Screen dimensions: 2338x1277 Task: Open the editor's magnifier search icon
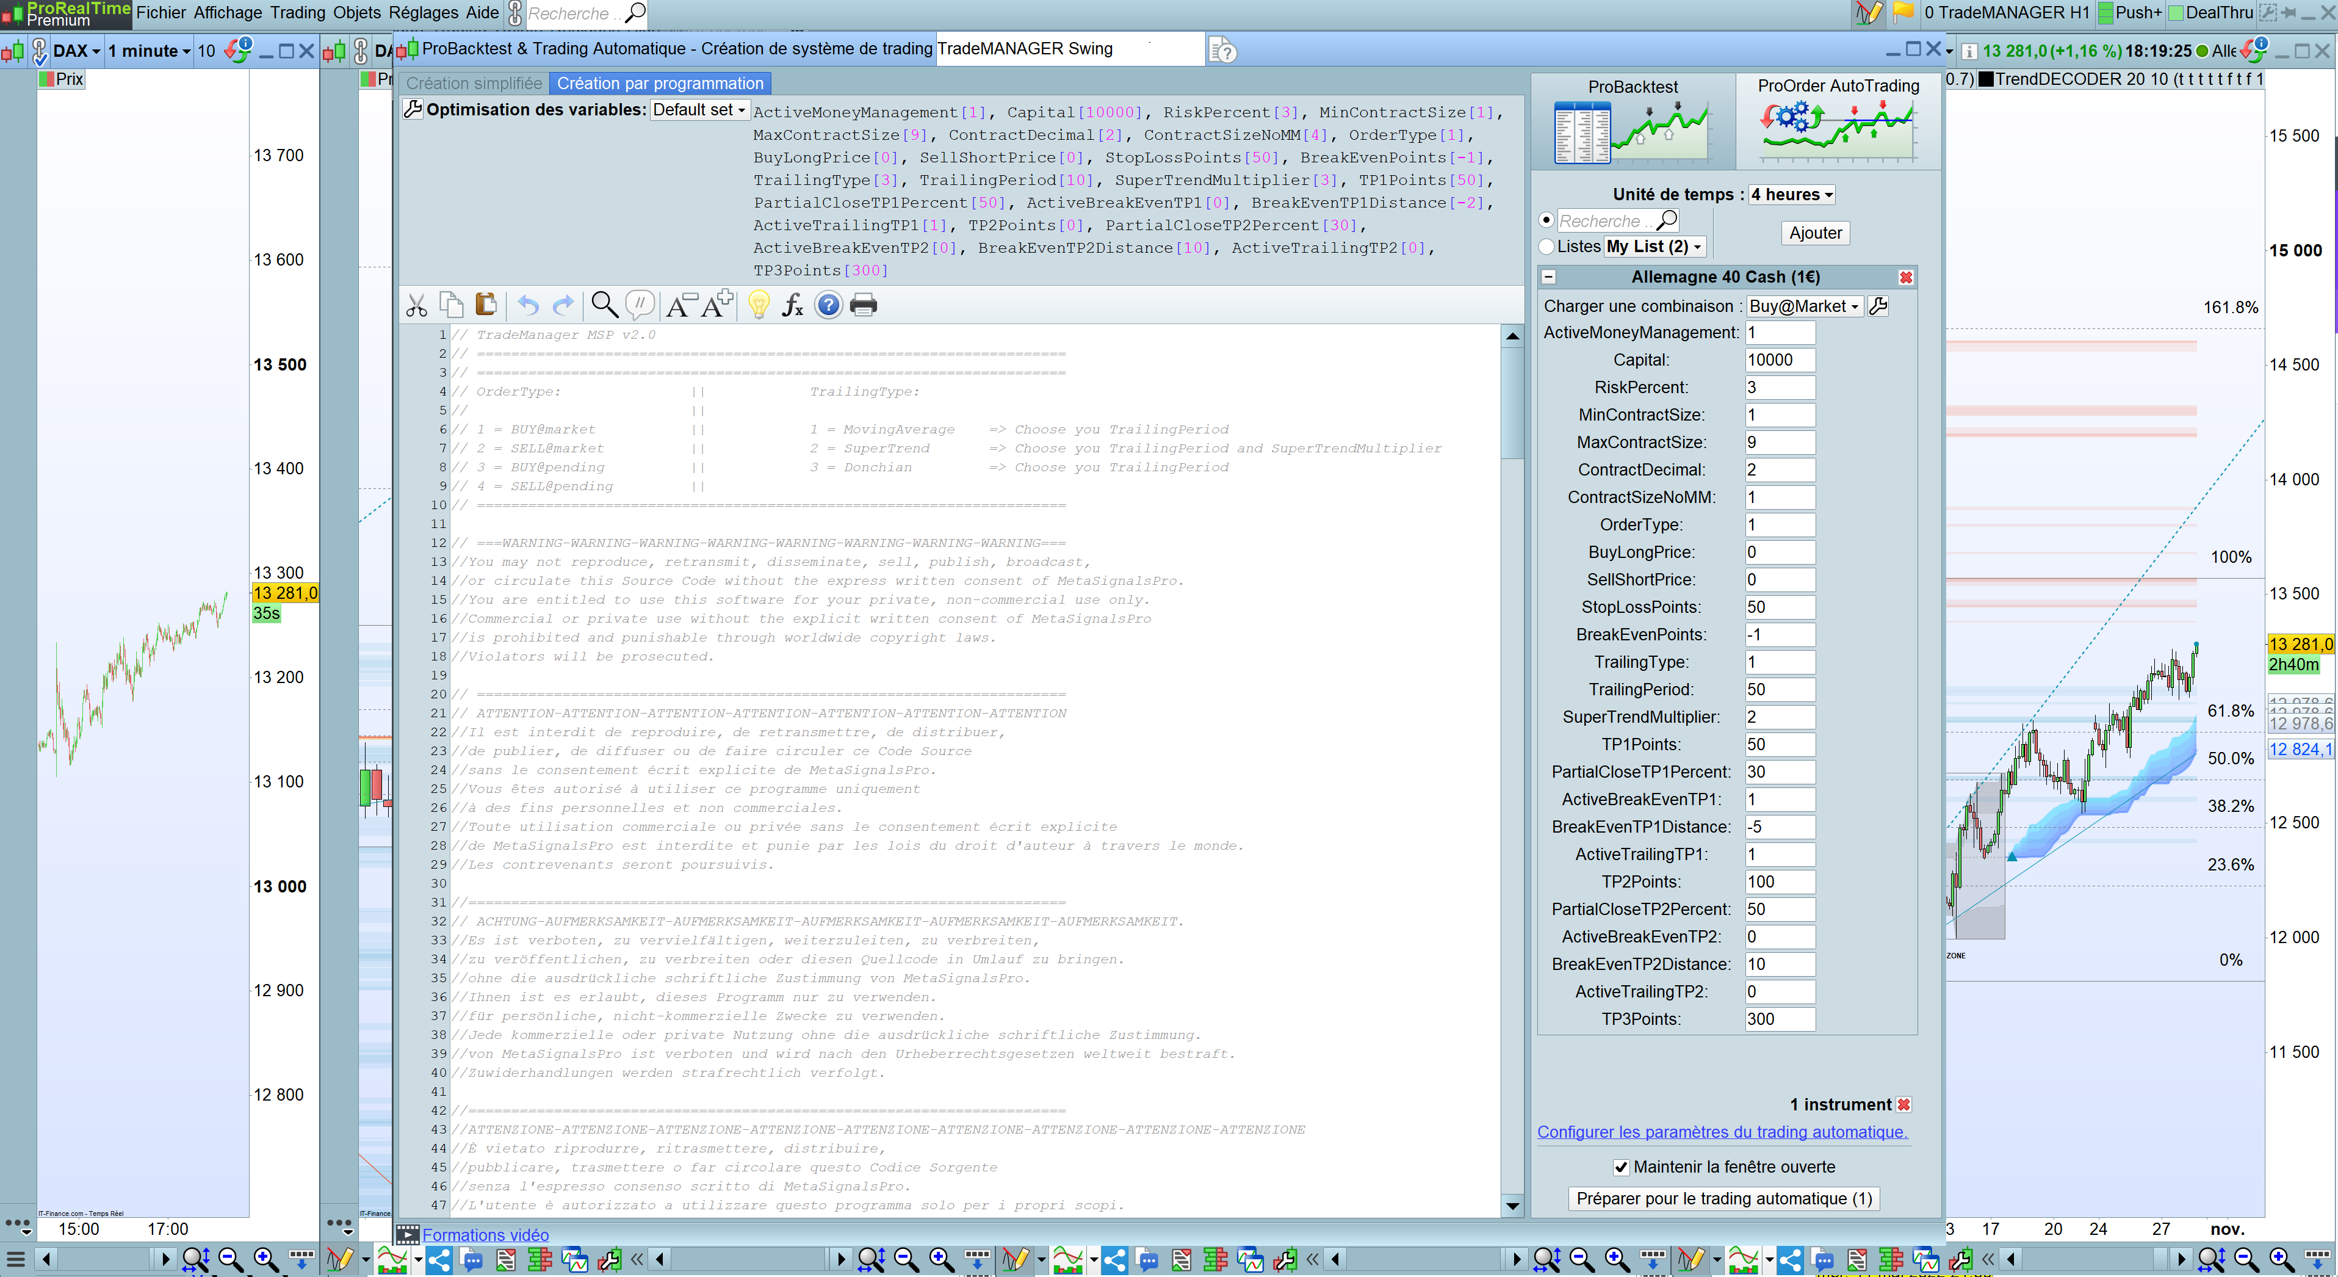[604, 305]
